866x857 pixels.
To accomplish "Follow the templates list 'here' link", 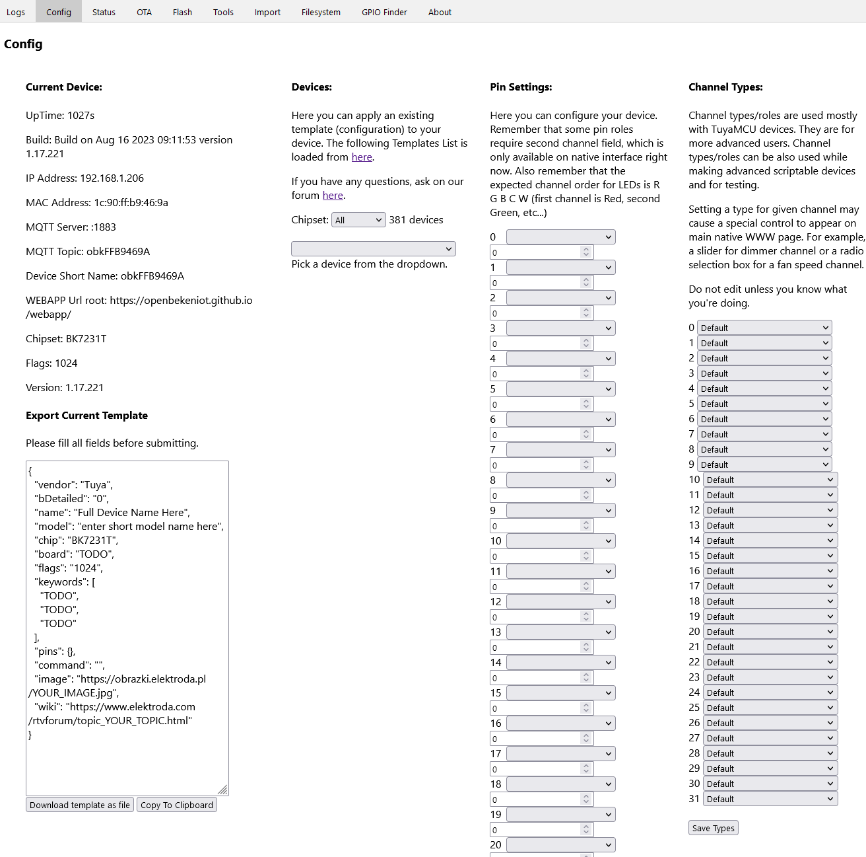I will 362,157.
